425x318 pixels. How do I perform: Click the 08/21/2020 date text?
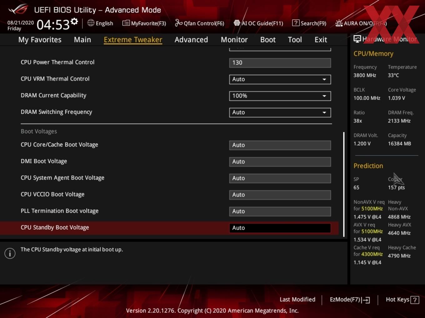(21, 23)
